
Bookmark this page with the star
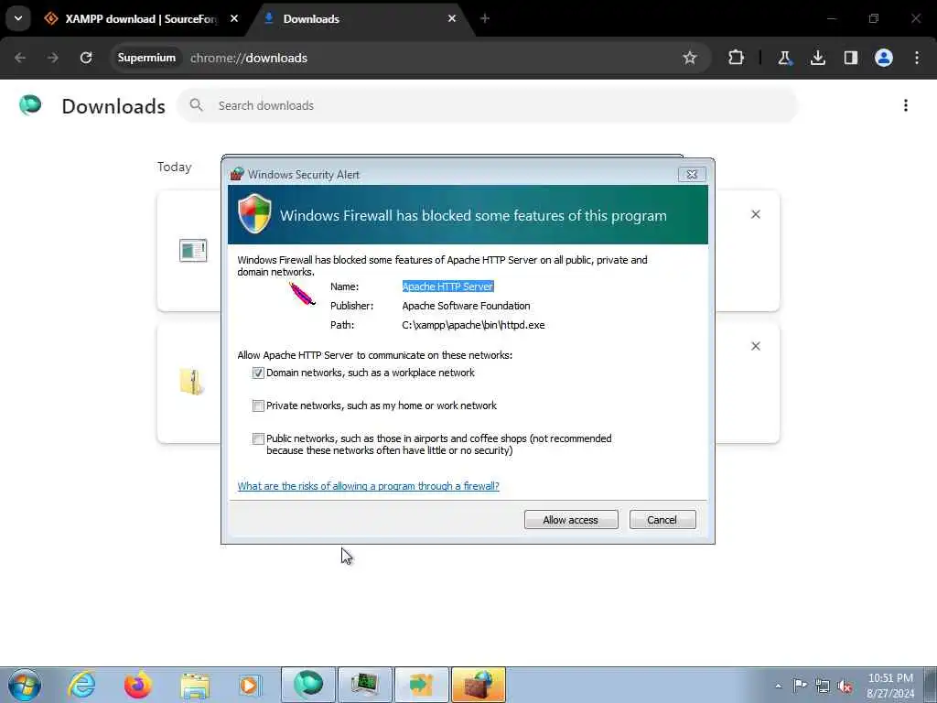click(690, 58)
